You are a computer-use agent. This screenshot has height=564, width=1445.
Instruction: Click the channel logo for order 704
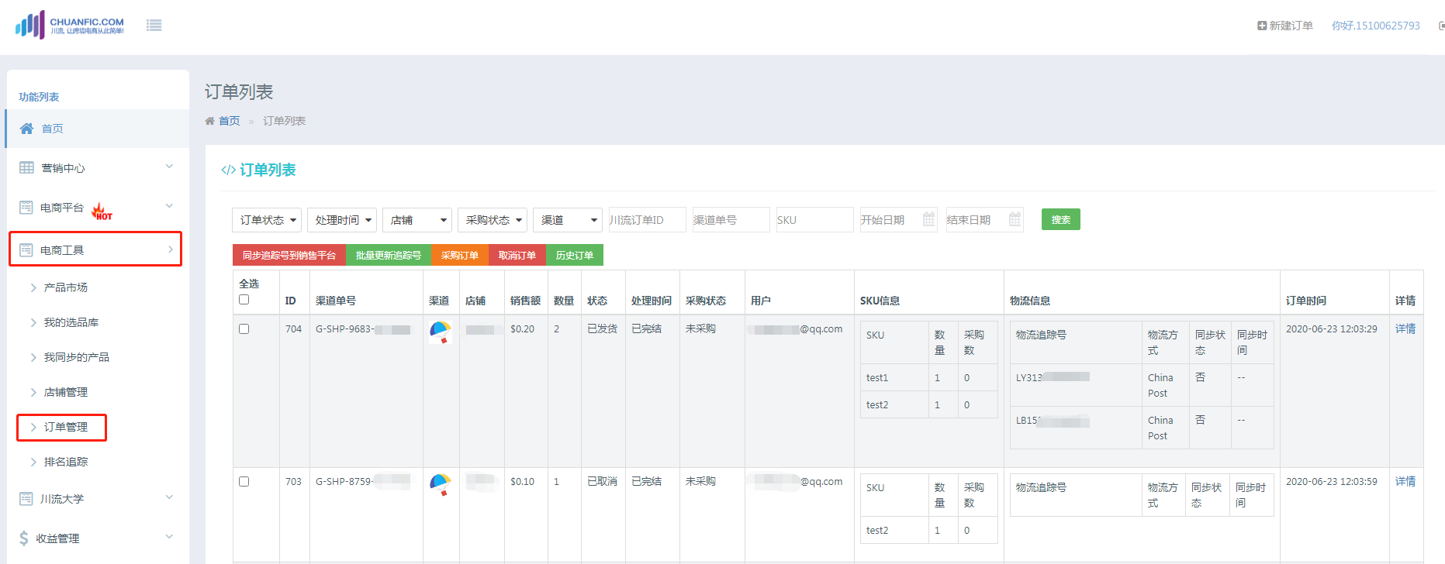pos(441,332)
